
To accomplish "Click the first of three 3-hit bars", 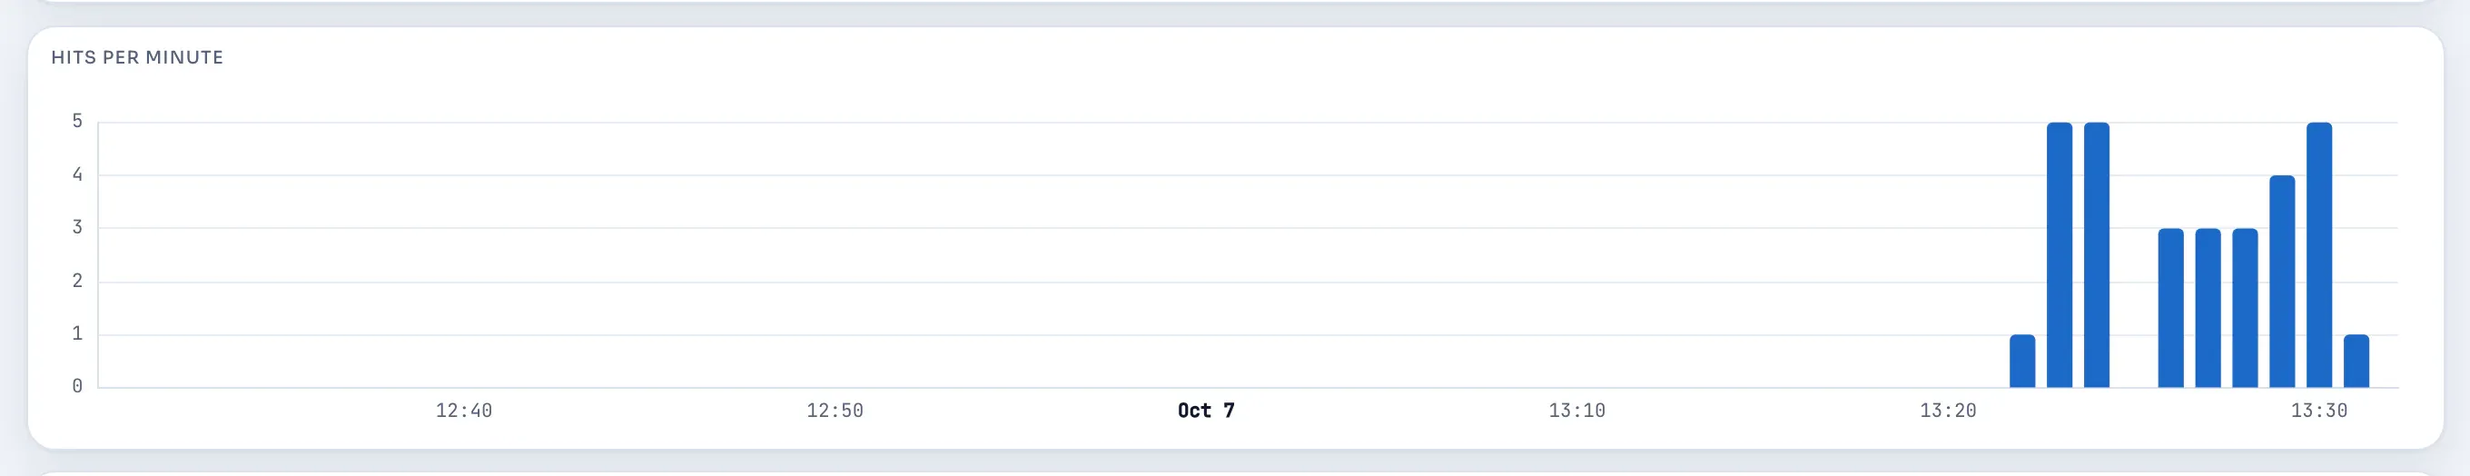I will pyautogui.click(x=2171, y=308).
